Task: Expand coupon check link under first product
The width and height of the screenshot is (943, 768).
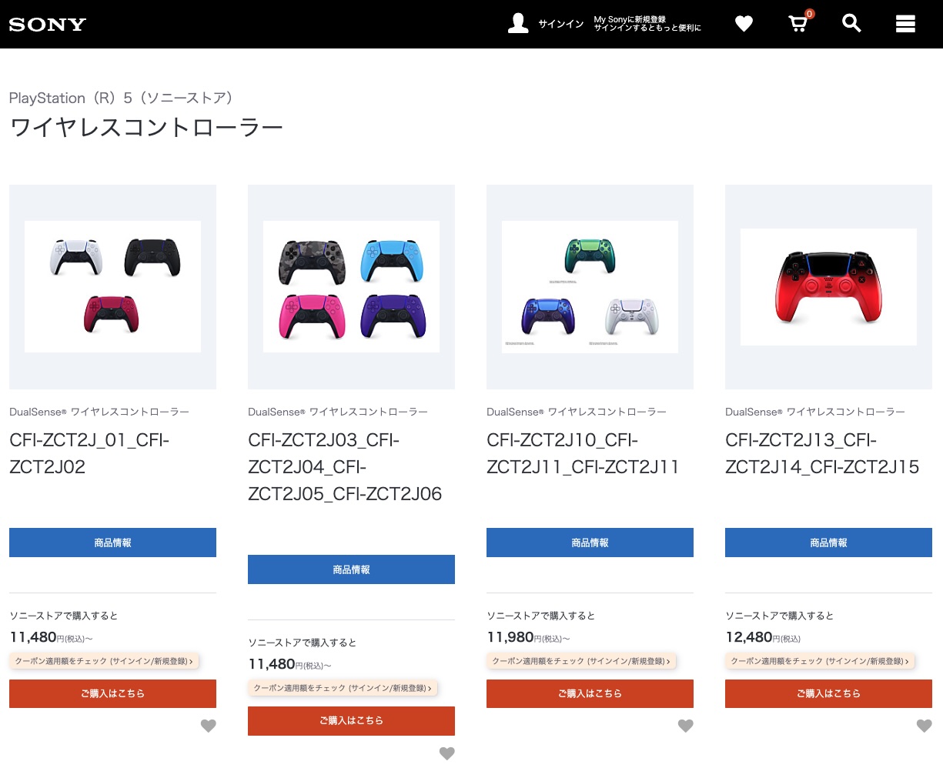Action: (104, 661)
